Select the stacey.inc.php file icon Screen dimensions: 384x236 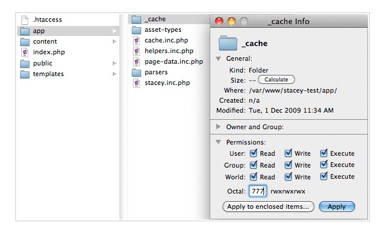pyautogui.click(x=136, y=83)
